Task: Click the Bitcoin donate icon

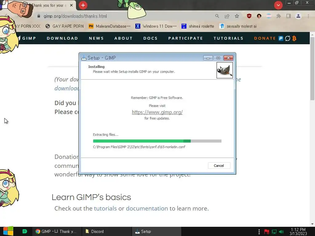Action: click(294, 38)
